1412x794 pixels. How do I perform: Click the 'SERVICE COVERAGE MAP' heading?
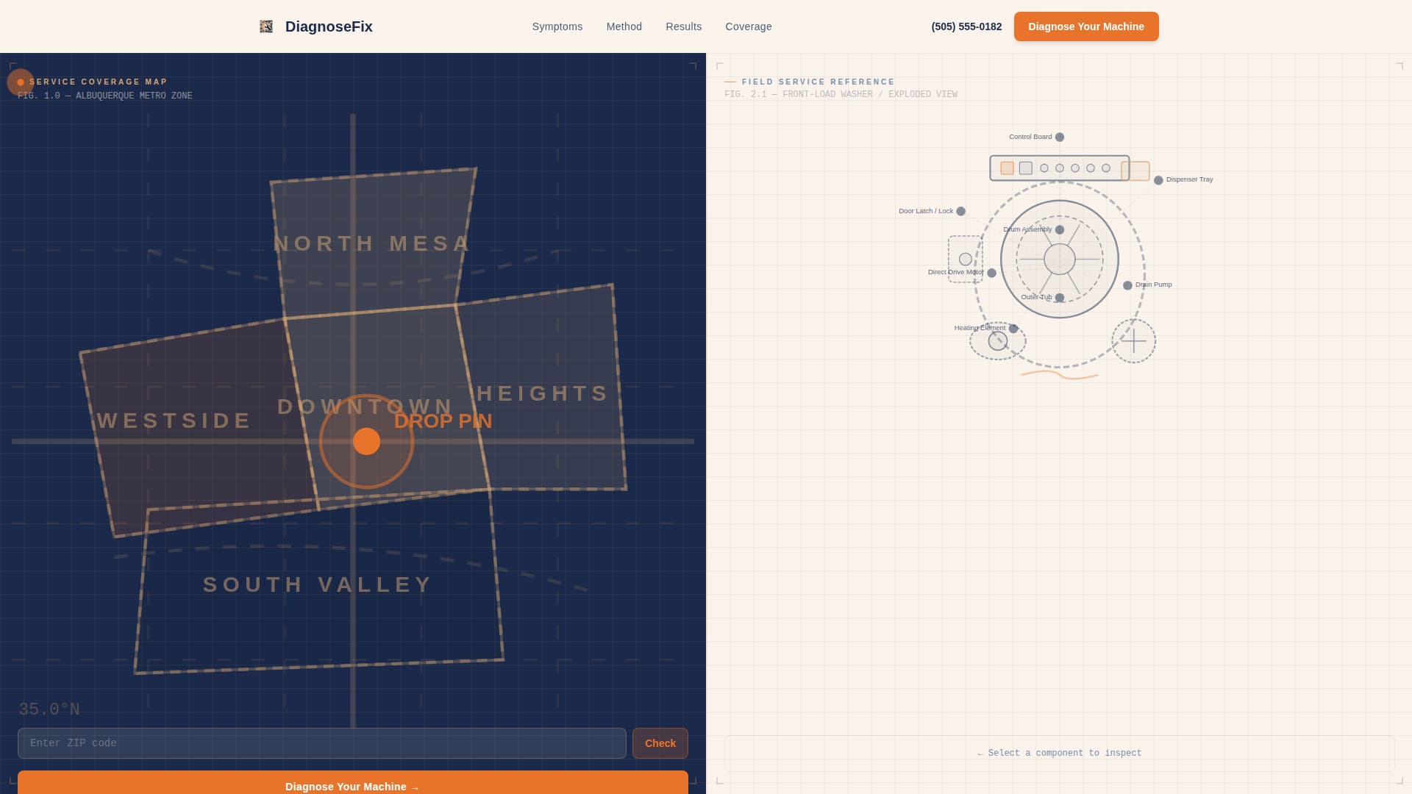click(99, 82)
